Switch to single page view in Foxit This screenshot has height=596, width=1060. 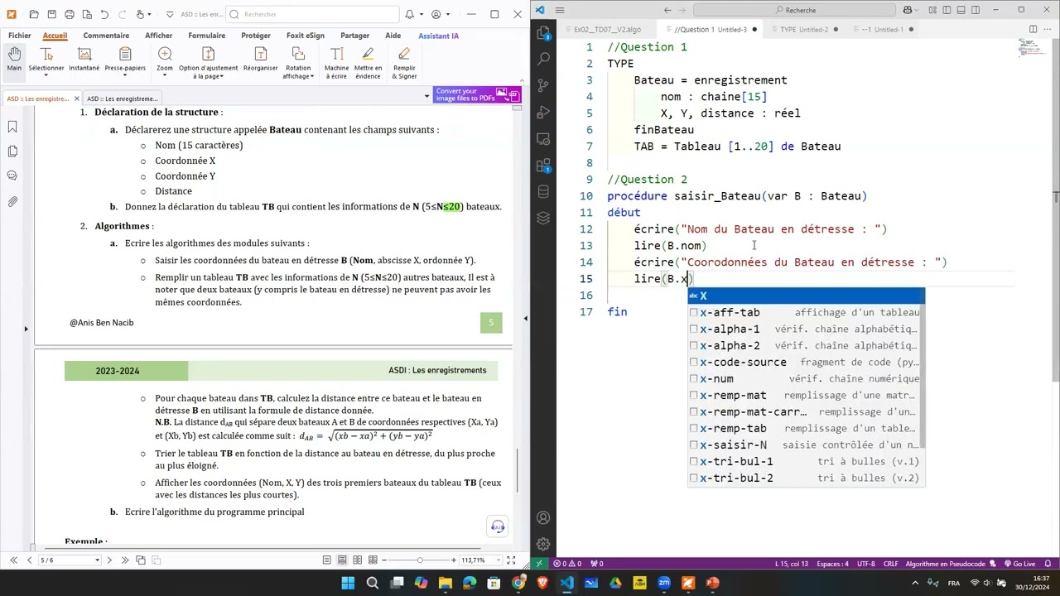point(327,560)
